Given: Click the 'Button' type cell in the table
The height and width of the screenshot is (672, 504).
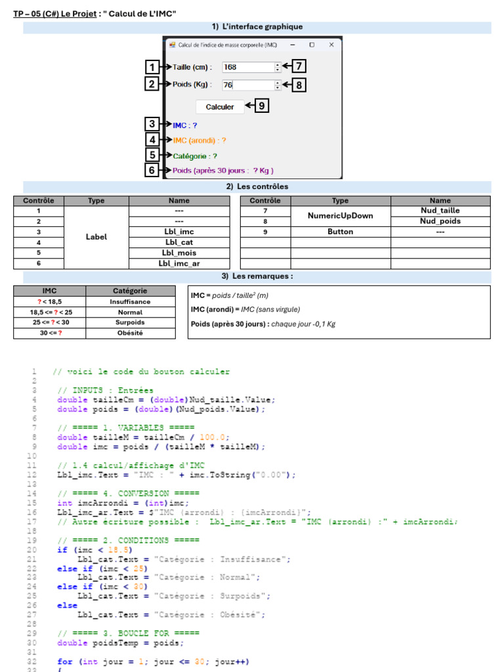Looking at the screenshot, I should click(341, 232).
